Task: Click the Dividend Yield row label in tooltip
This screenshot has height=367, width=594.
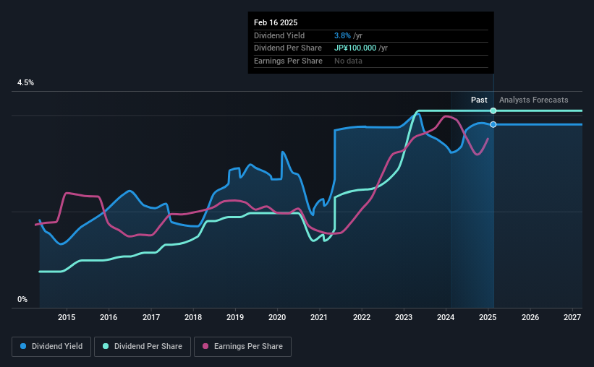Action: click(279, 35)
